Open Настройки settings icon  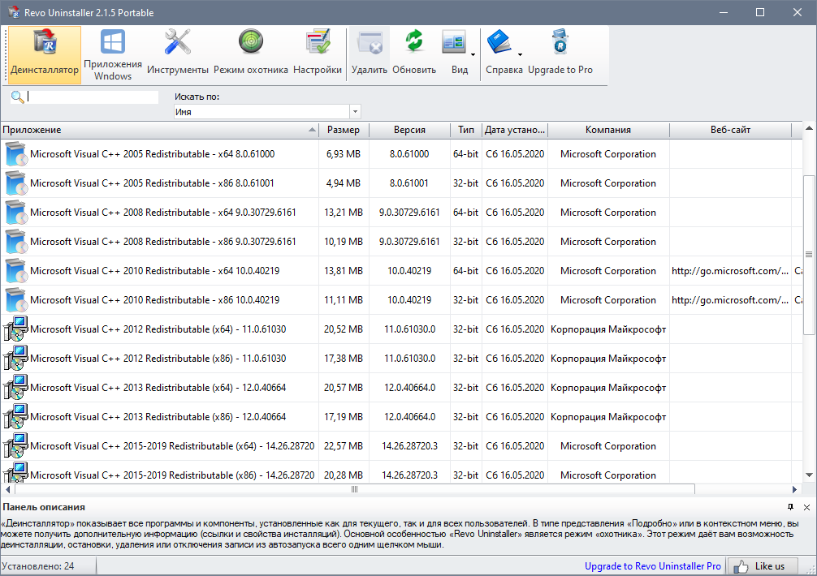(318, 54)
